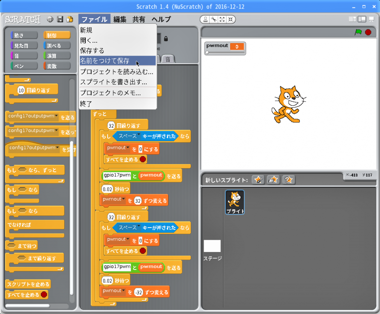Click the -32 value field in change block
This screenshot has height=314, width=380.
tap(139, 292)
